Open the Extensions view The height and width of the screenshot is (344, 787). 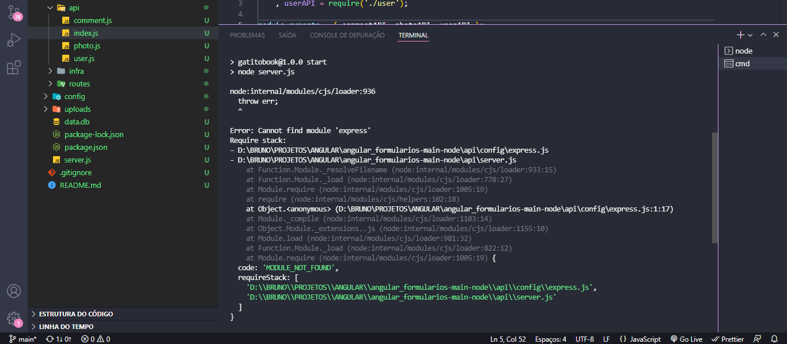click(14, 68)
